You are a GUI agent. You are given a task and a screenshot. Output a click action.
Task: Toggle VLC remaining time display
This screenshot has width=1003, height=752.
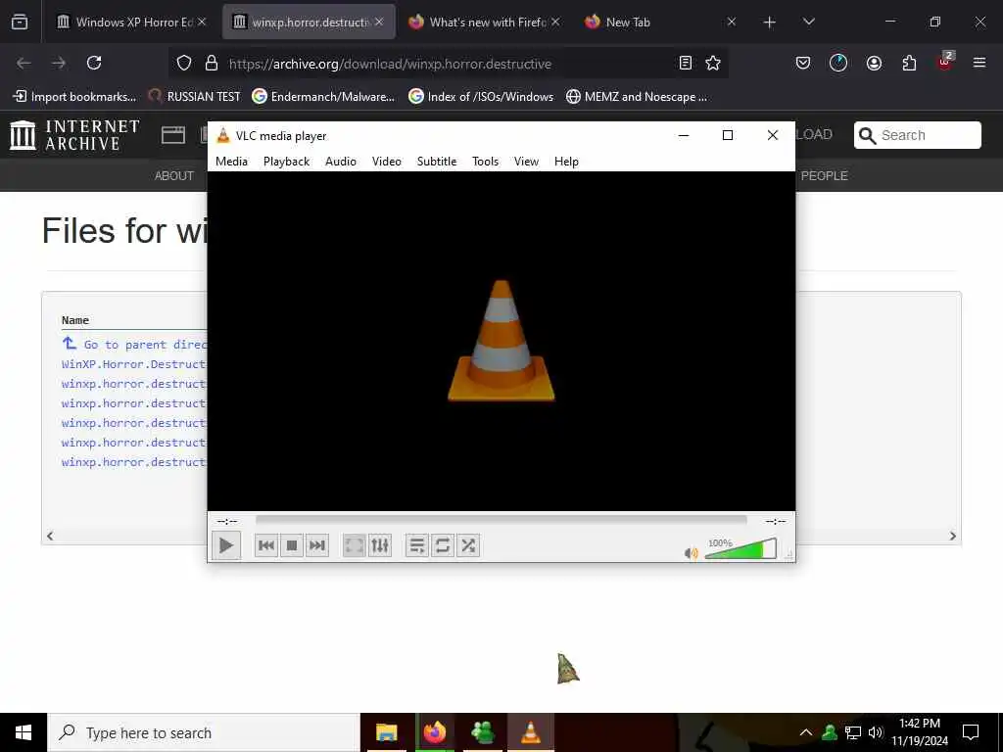coord(776,521)
